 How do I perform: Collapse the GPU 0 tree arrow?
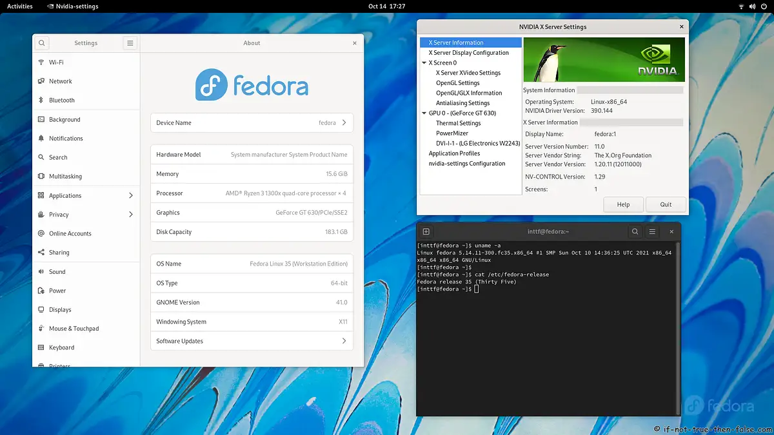(424, 113)
